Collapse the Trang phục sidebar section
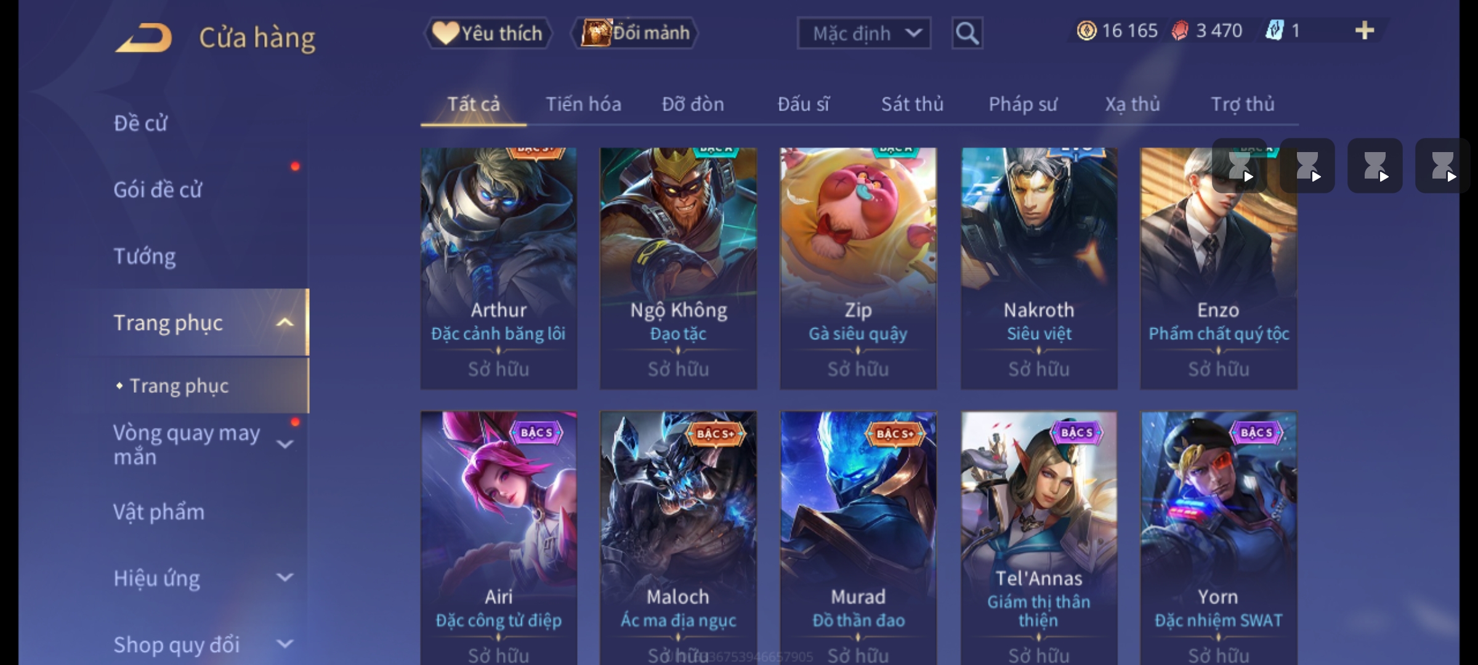The width and height of the screenshot is (1478, 665). click(285, 323)
